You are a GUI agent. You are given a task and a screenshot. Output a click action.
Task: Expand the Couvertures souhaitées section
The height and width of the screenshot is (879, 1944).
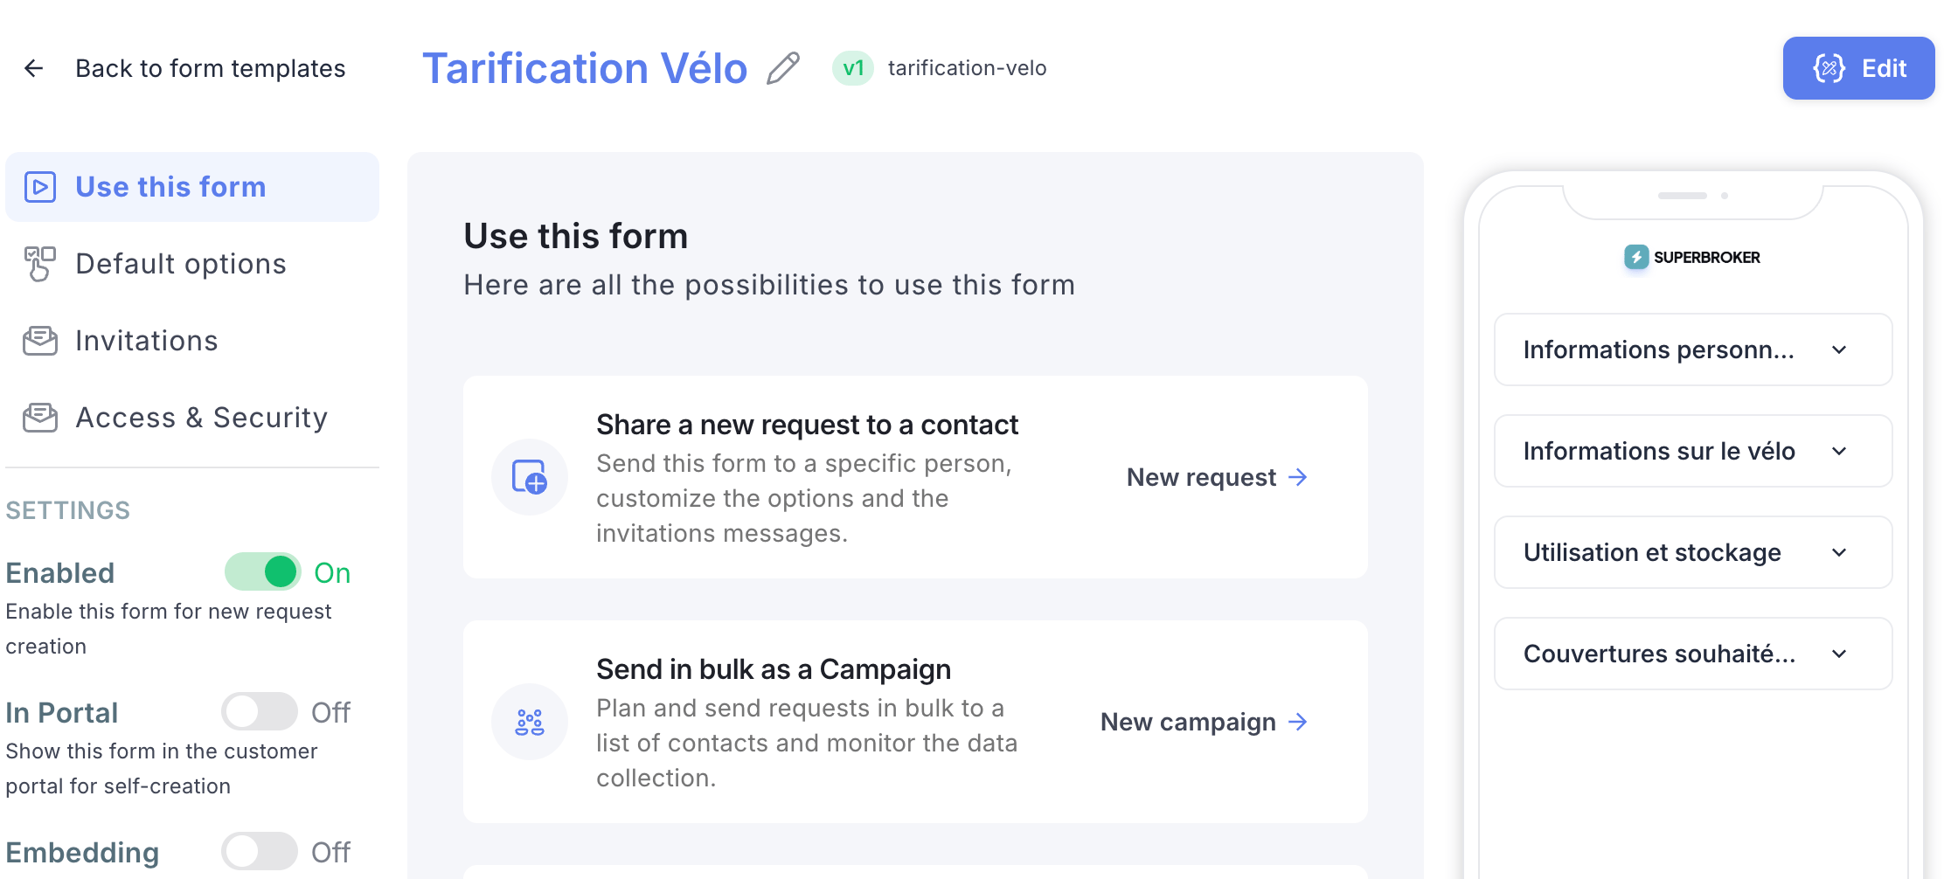click(x=1693, y=654)
